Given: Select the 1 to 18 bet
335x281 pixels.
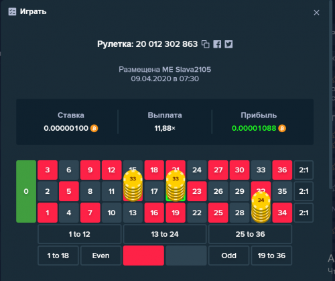Looking at the screenshot, I should click(58, 256).
